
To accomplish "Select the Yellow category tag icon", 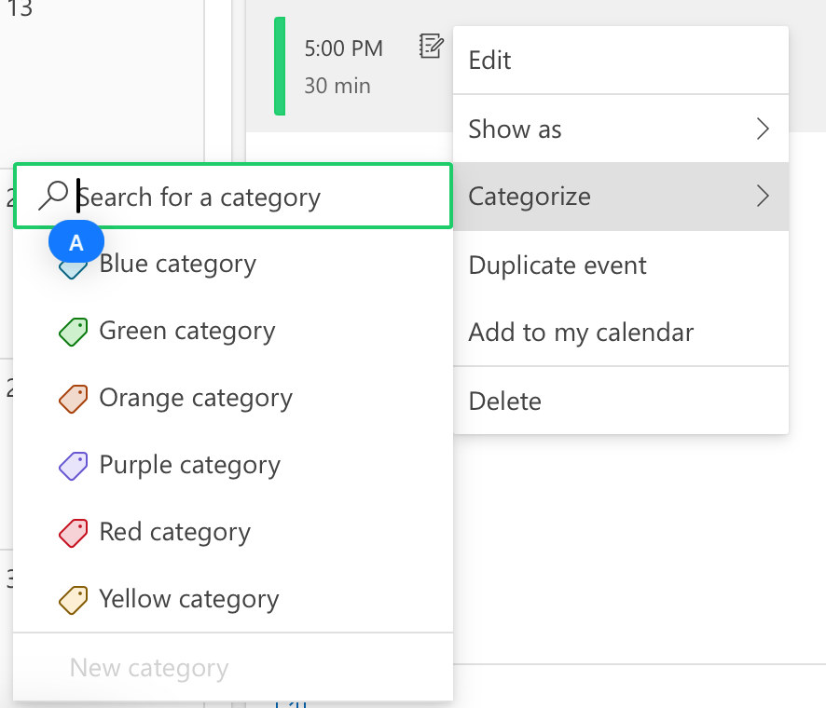I will tap(75, 600).
